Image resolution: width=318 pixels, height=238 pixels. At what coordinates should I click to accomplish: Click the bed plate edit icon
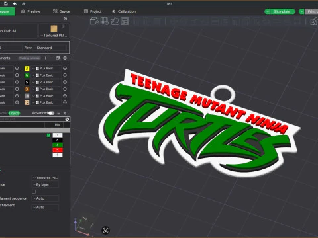(63, 26)
